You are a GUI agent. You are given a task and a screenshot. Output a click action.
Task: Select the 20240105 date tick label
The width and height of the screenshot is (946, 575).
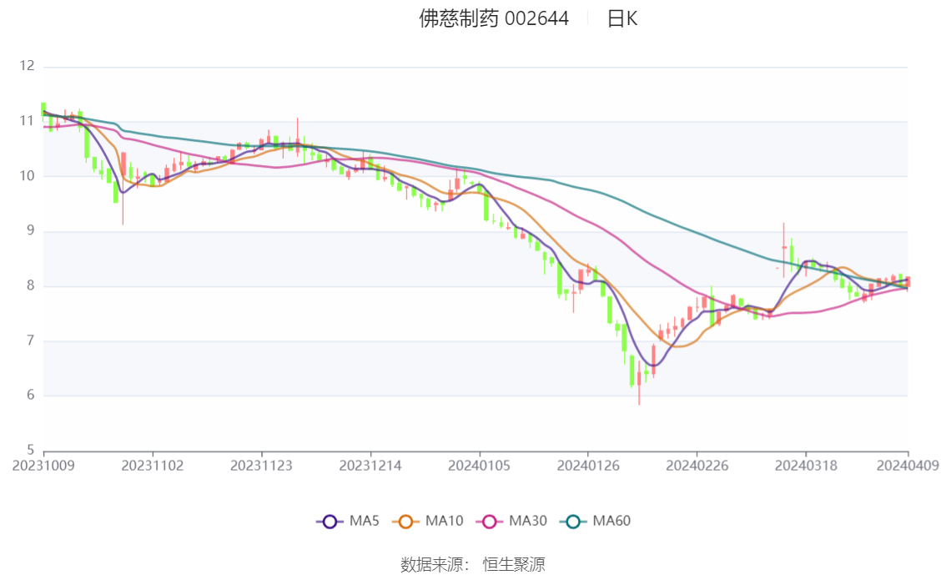tap(479, 466)
